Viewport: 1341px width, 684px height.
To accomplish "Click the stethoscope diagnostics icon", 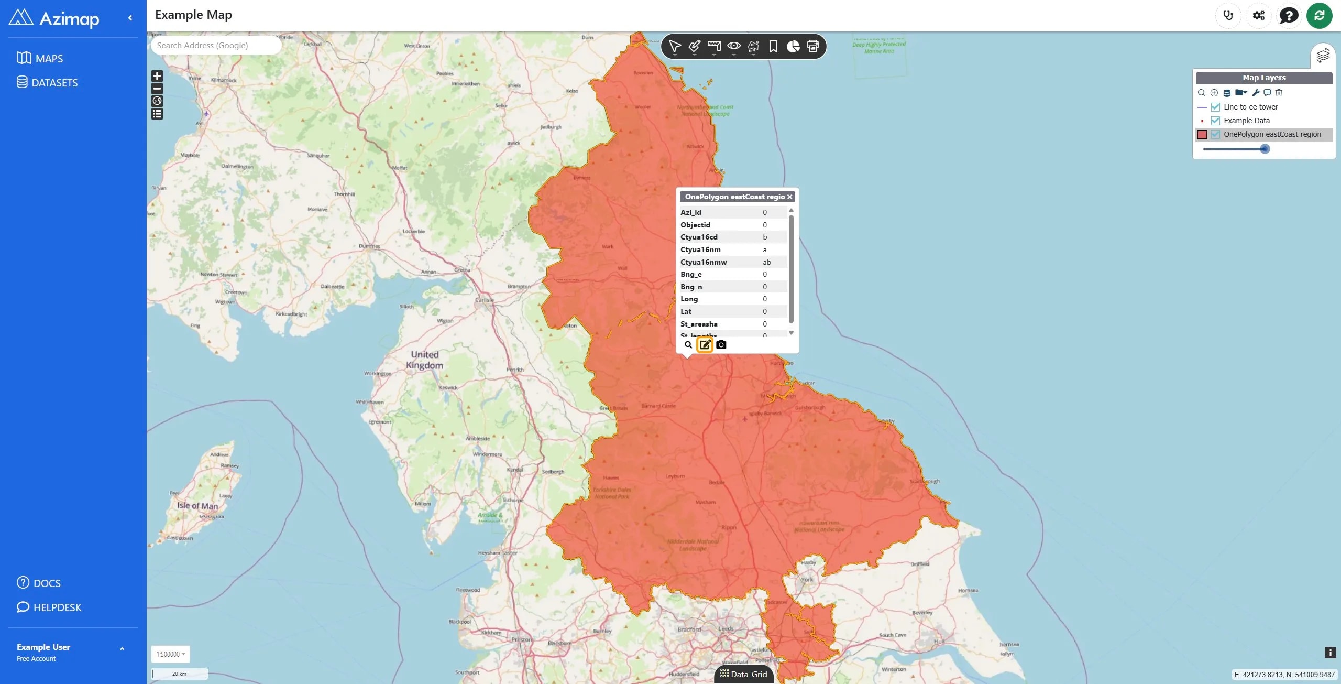I will (1228, 15).
